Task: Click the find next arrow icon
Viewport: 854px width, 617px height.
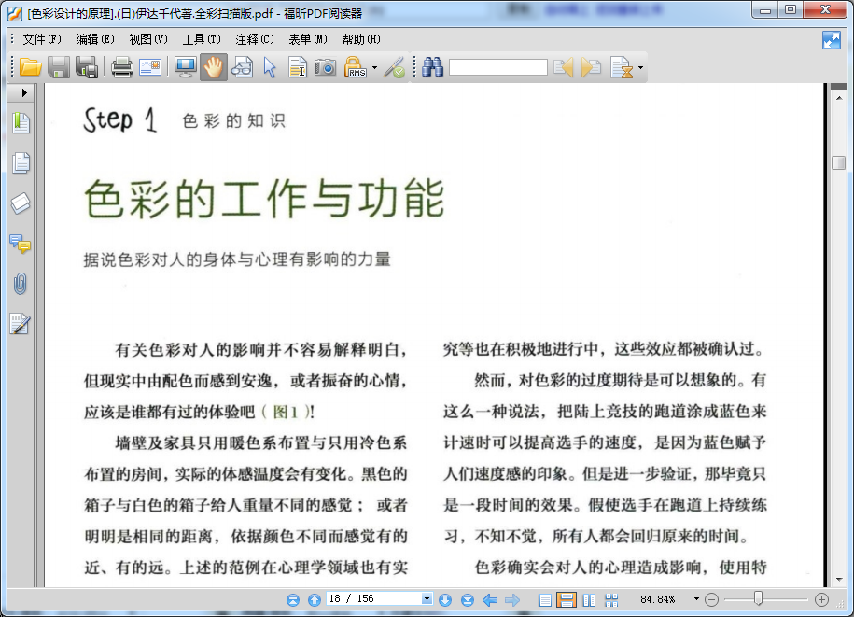Action: (x=592, y=67)
